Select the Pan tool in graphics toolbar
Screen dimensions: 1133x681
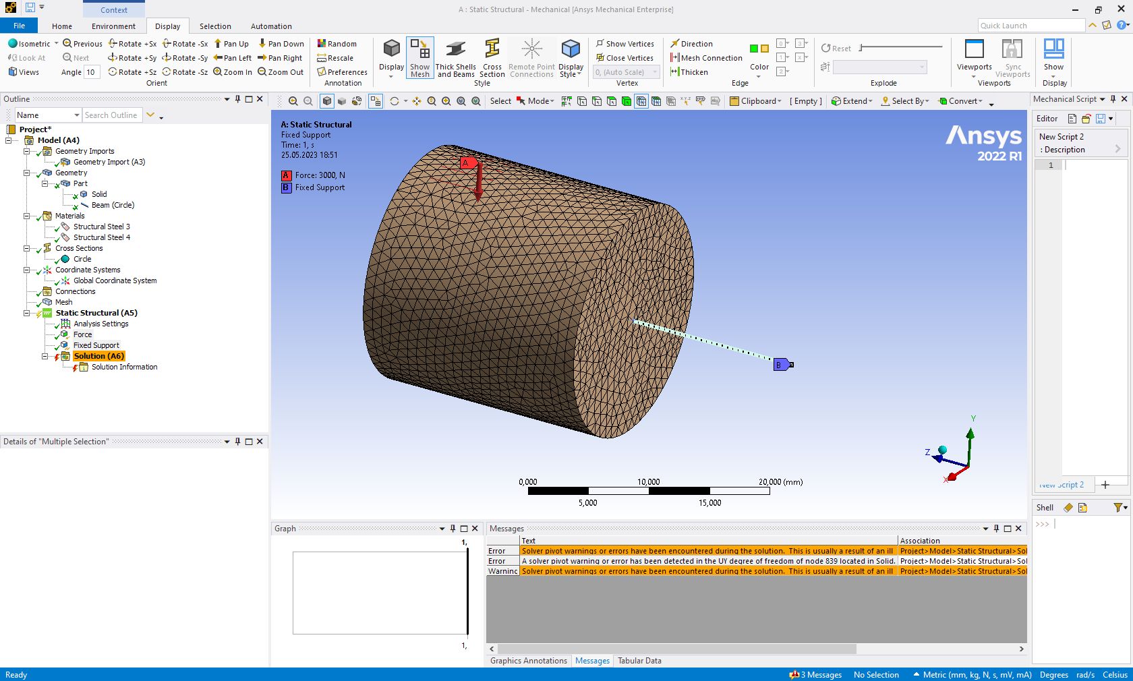[x=417, y=101]
